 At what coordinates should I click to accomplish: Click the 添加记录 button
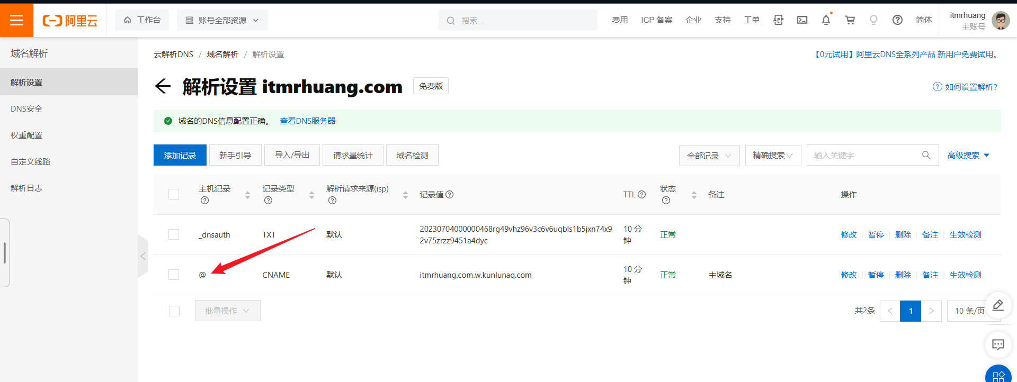coord(180,155)
